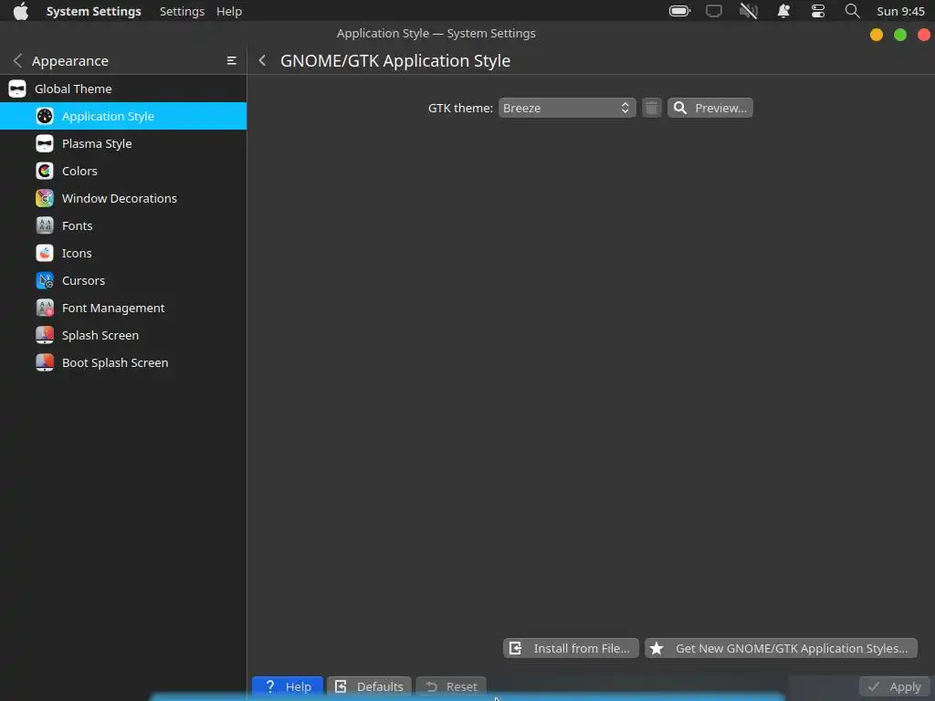Image resolution: width=935 pixels, height=701 pixels.
Task: Click the Cursors icon
Action: [45, 281]
